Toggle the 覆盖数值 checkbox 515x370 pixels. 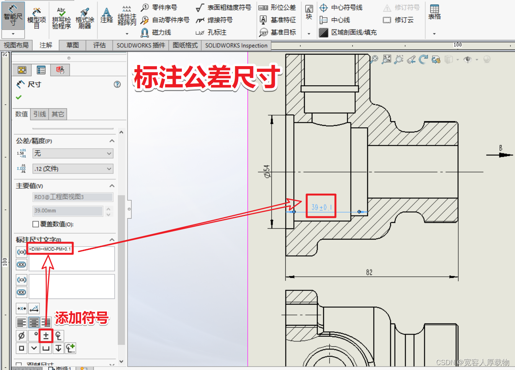point(36,224)
